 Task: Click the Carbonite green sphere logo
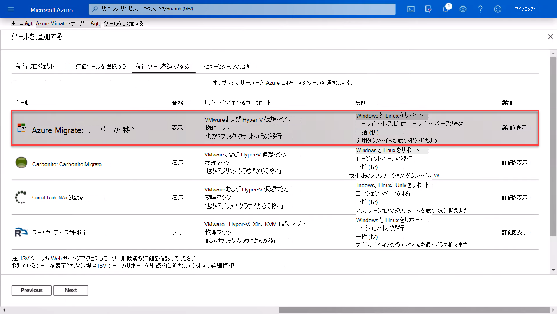pyautogui.click(x=21, y=163)
